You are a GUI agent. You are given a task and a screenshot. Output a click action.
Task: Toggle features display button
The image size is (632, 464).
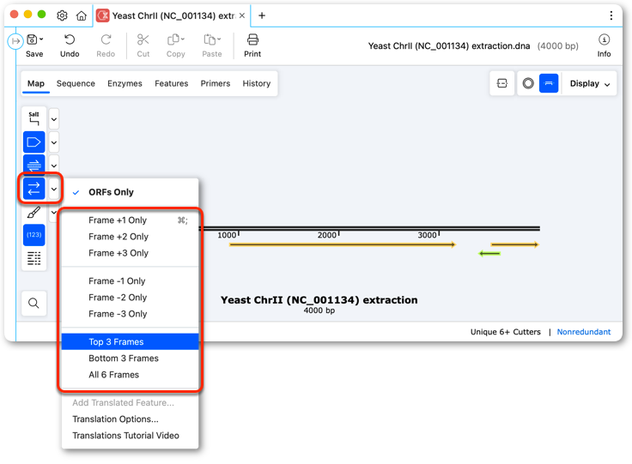point(33,142)
